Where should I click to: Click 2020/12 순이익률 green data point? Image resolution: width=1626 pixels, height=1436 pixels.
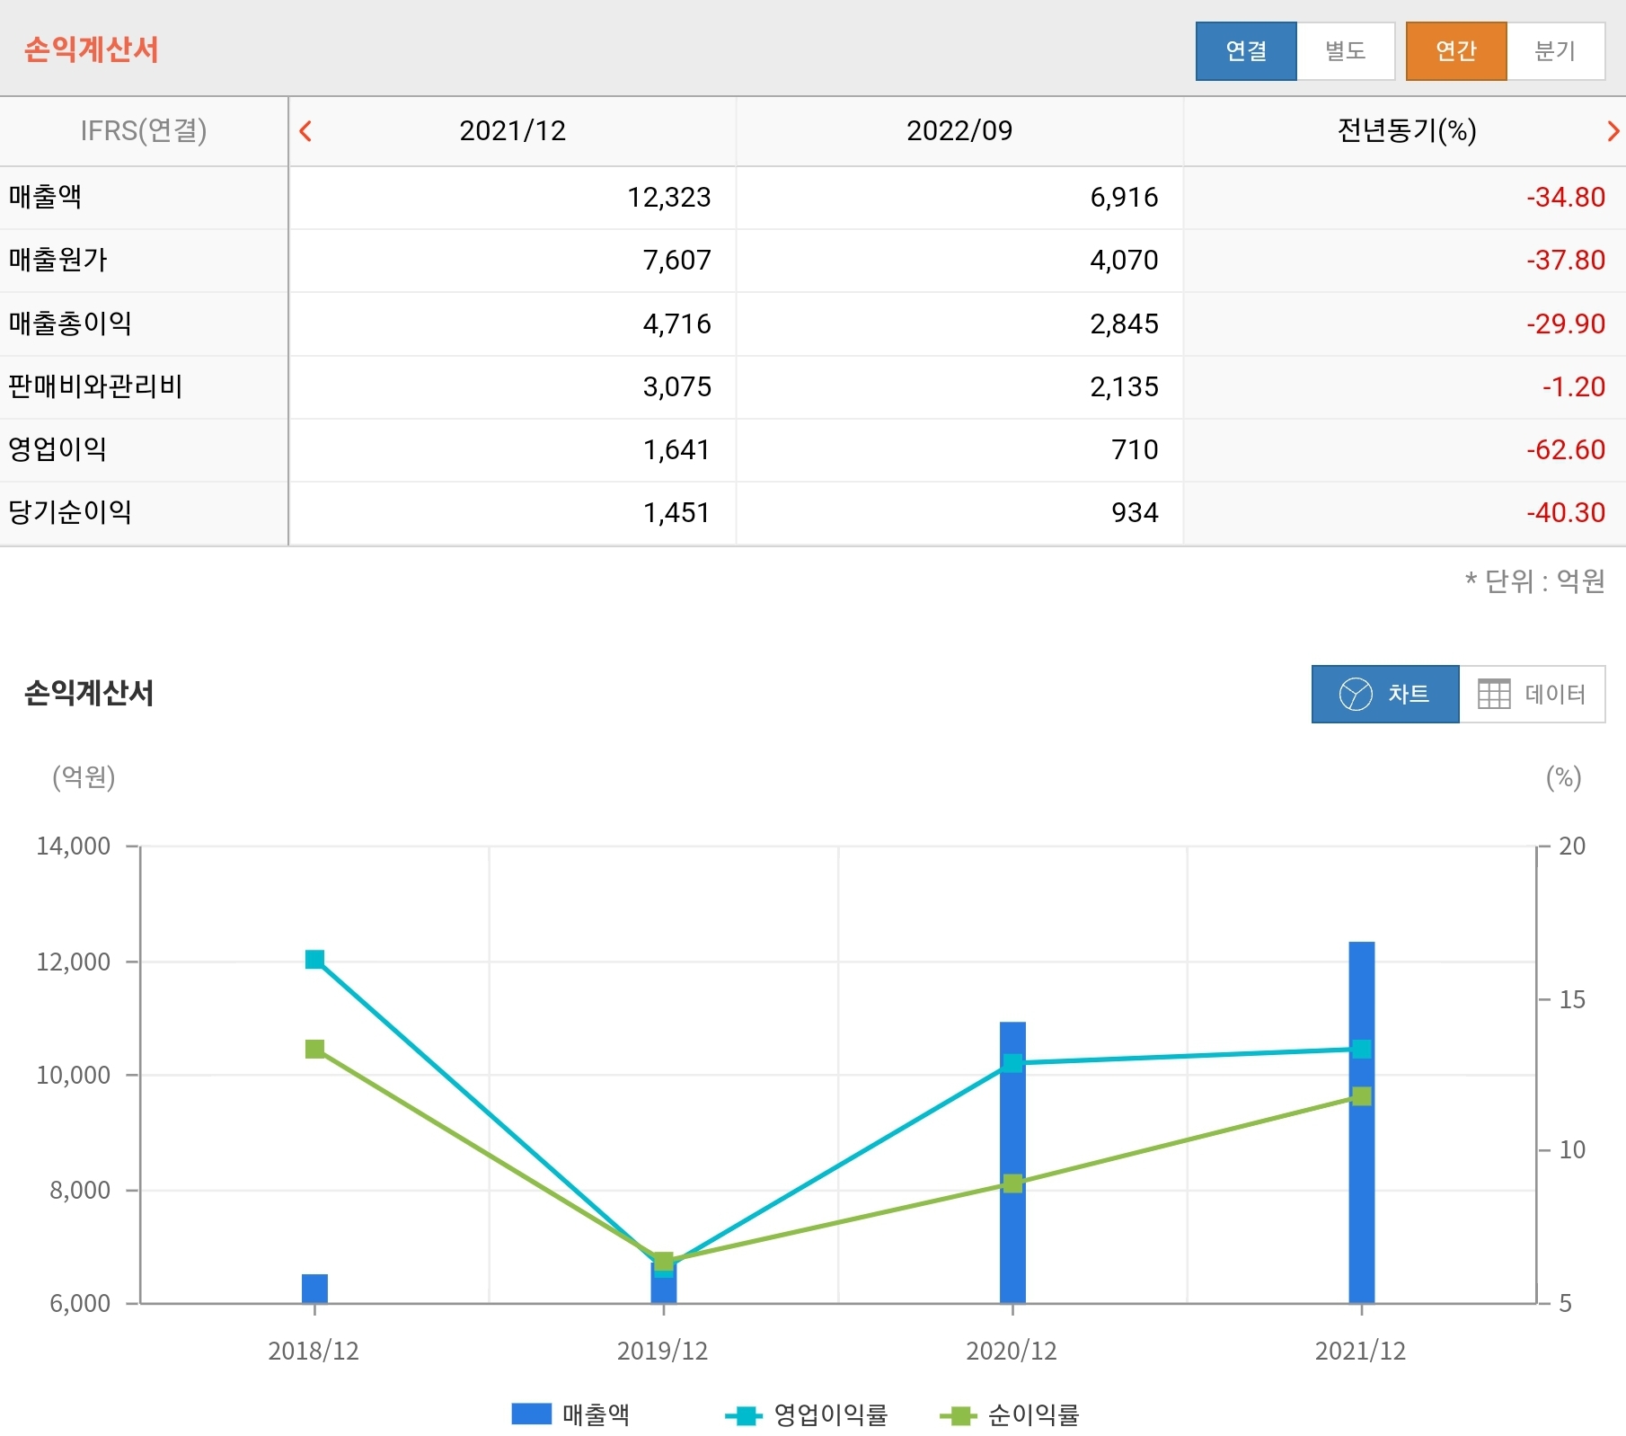[x=1012, y=1183]
